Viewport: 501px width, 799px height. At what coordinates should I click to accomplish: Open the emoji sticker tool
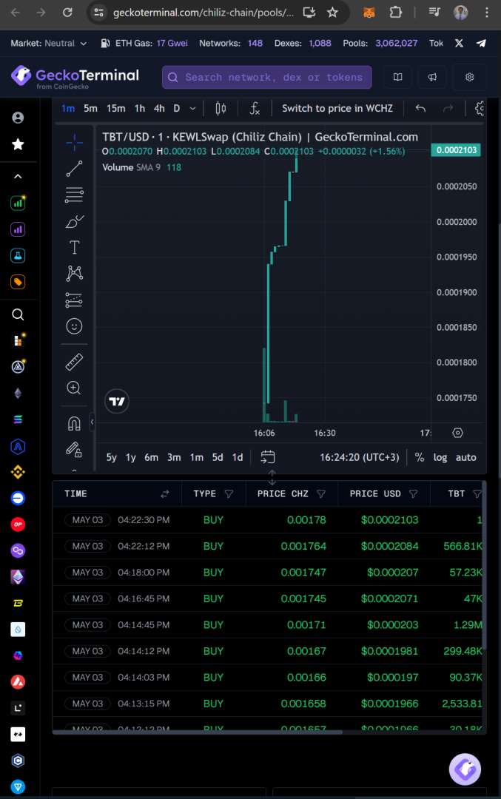click(x=74, y=326)
